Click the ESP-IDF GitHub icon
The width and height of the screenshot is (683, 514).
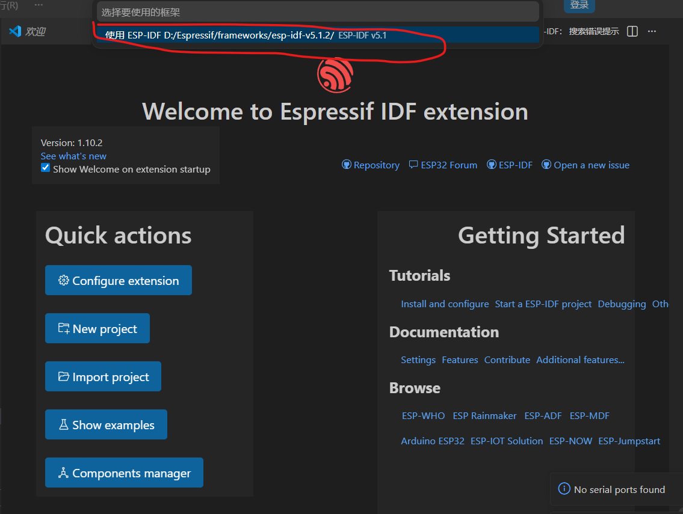coord(492,165)
